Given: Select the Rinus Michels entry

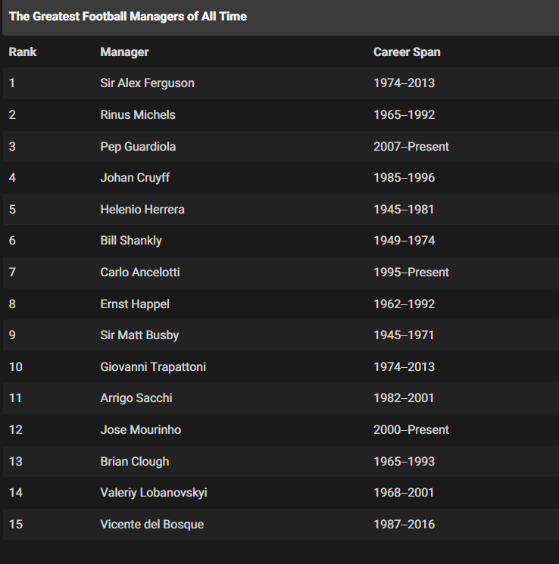Looking at the screenshot, I should (138, 115).
